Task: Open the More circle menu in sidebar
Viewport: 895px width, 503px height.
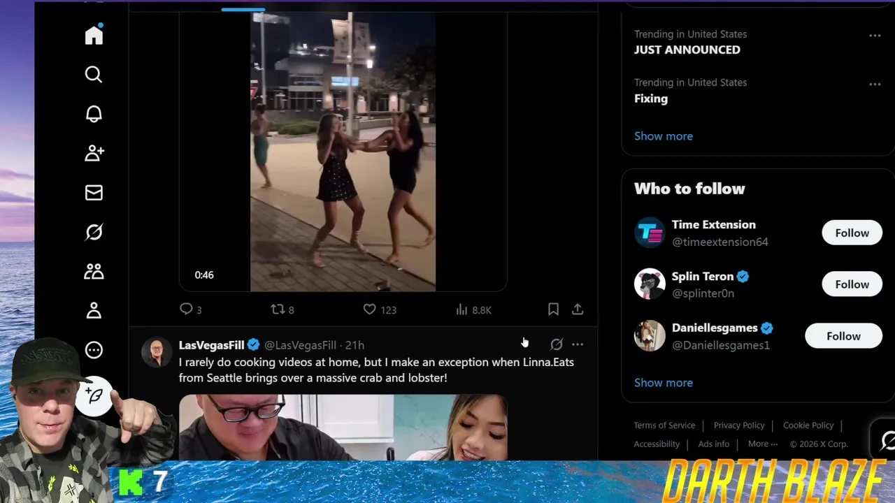Action: pos(94,350)
